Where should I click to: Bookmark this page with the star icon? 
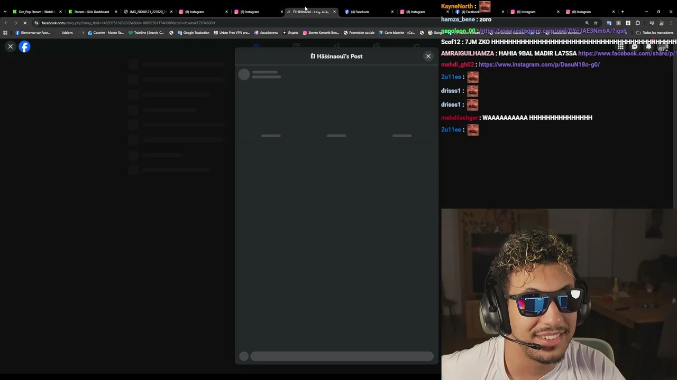[596, 23]
